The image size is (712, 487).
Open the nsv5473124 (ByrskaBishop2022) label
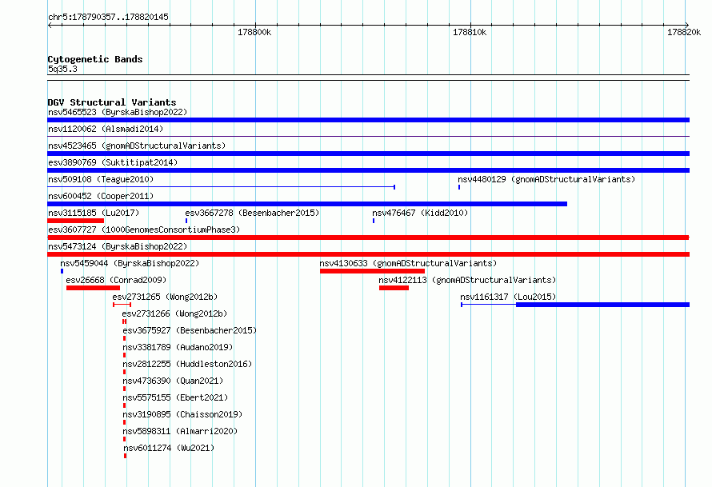click(118, 246)
